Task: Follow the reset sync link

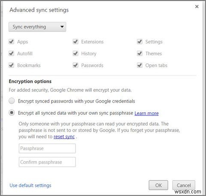Action: (64, 136)
